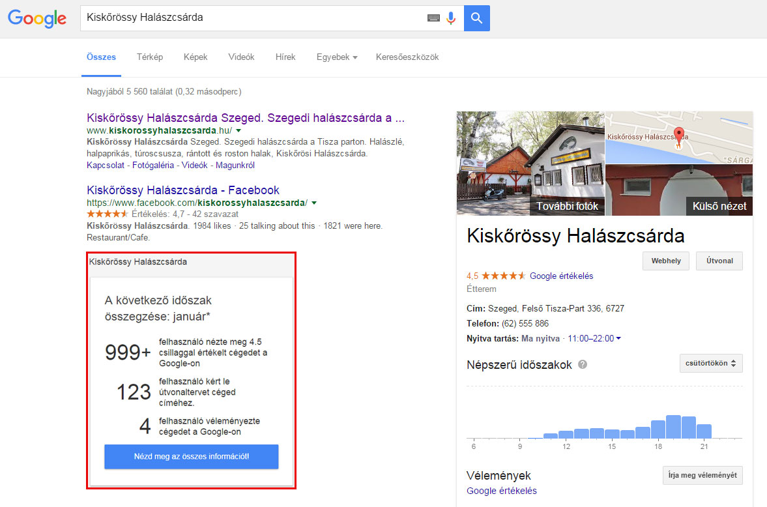Click the Google logo
The height and width of the screenshot is (507, 767).
click(37, 18)
